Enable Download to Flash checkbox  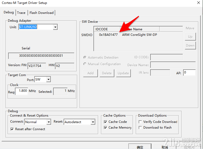pos(140,128)
